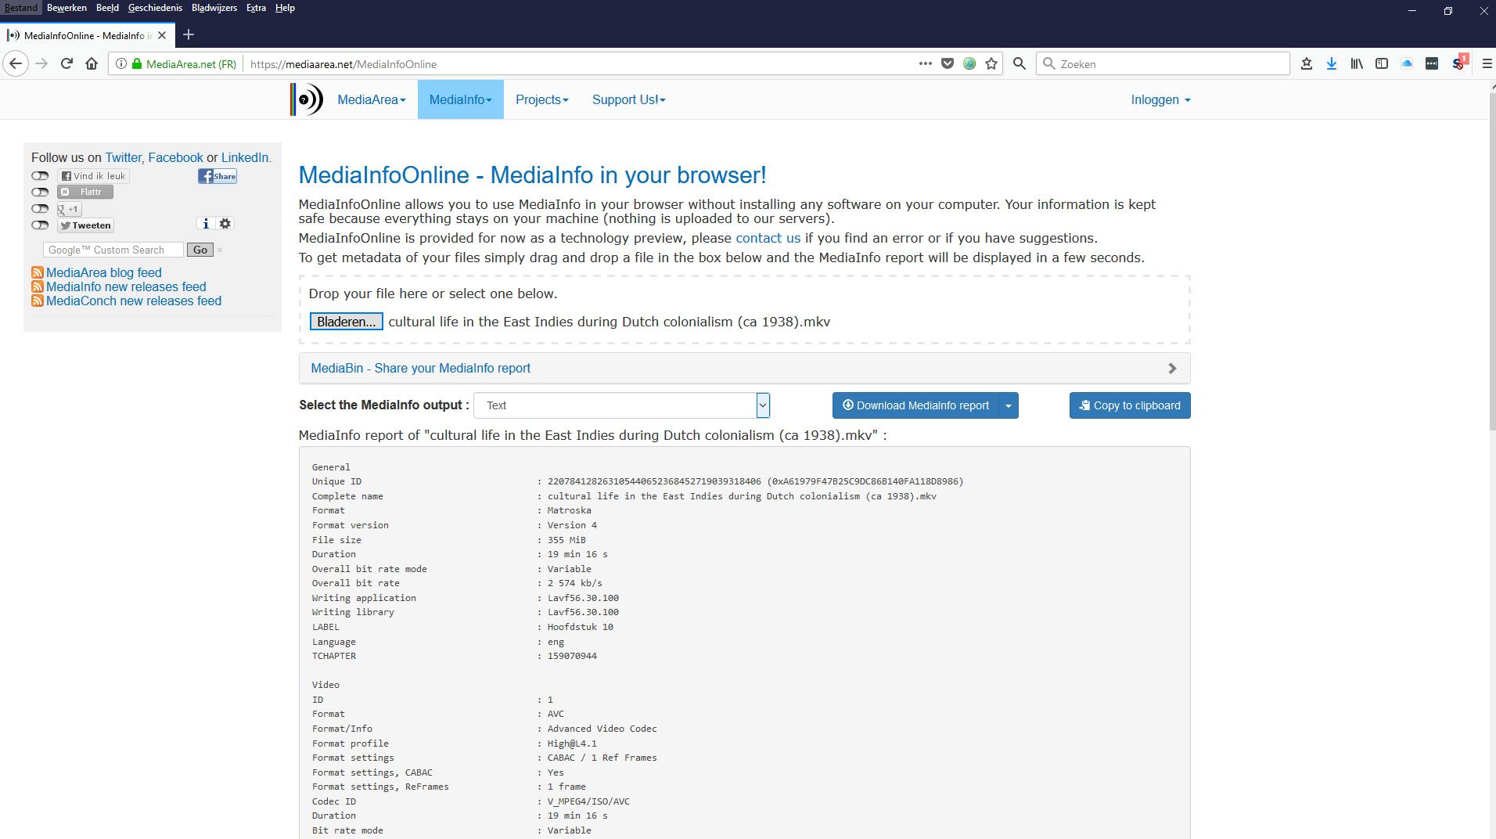Click the social widget info icon
The height and width of the screenshot is (839, 1496).
point(206,224)
